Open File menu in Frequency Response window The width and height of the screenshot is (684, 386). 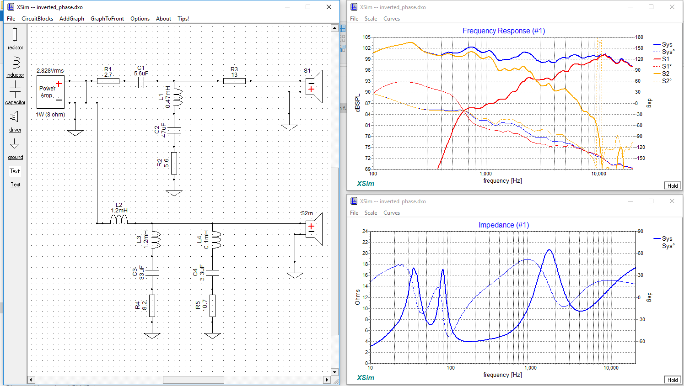point(354,19)
